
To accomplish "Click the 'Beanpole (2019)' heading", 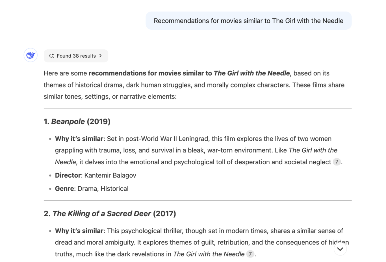I will (77, 121).
